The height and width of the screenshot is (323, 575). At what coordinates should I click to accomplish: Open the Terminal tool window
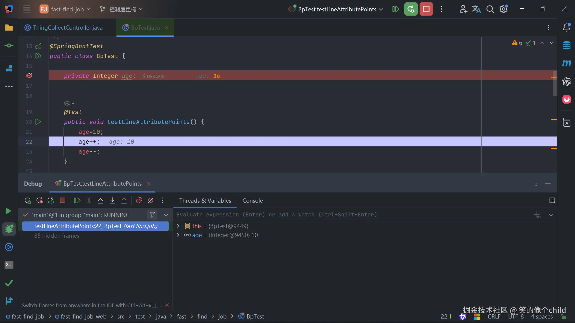[9, 265]
